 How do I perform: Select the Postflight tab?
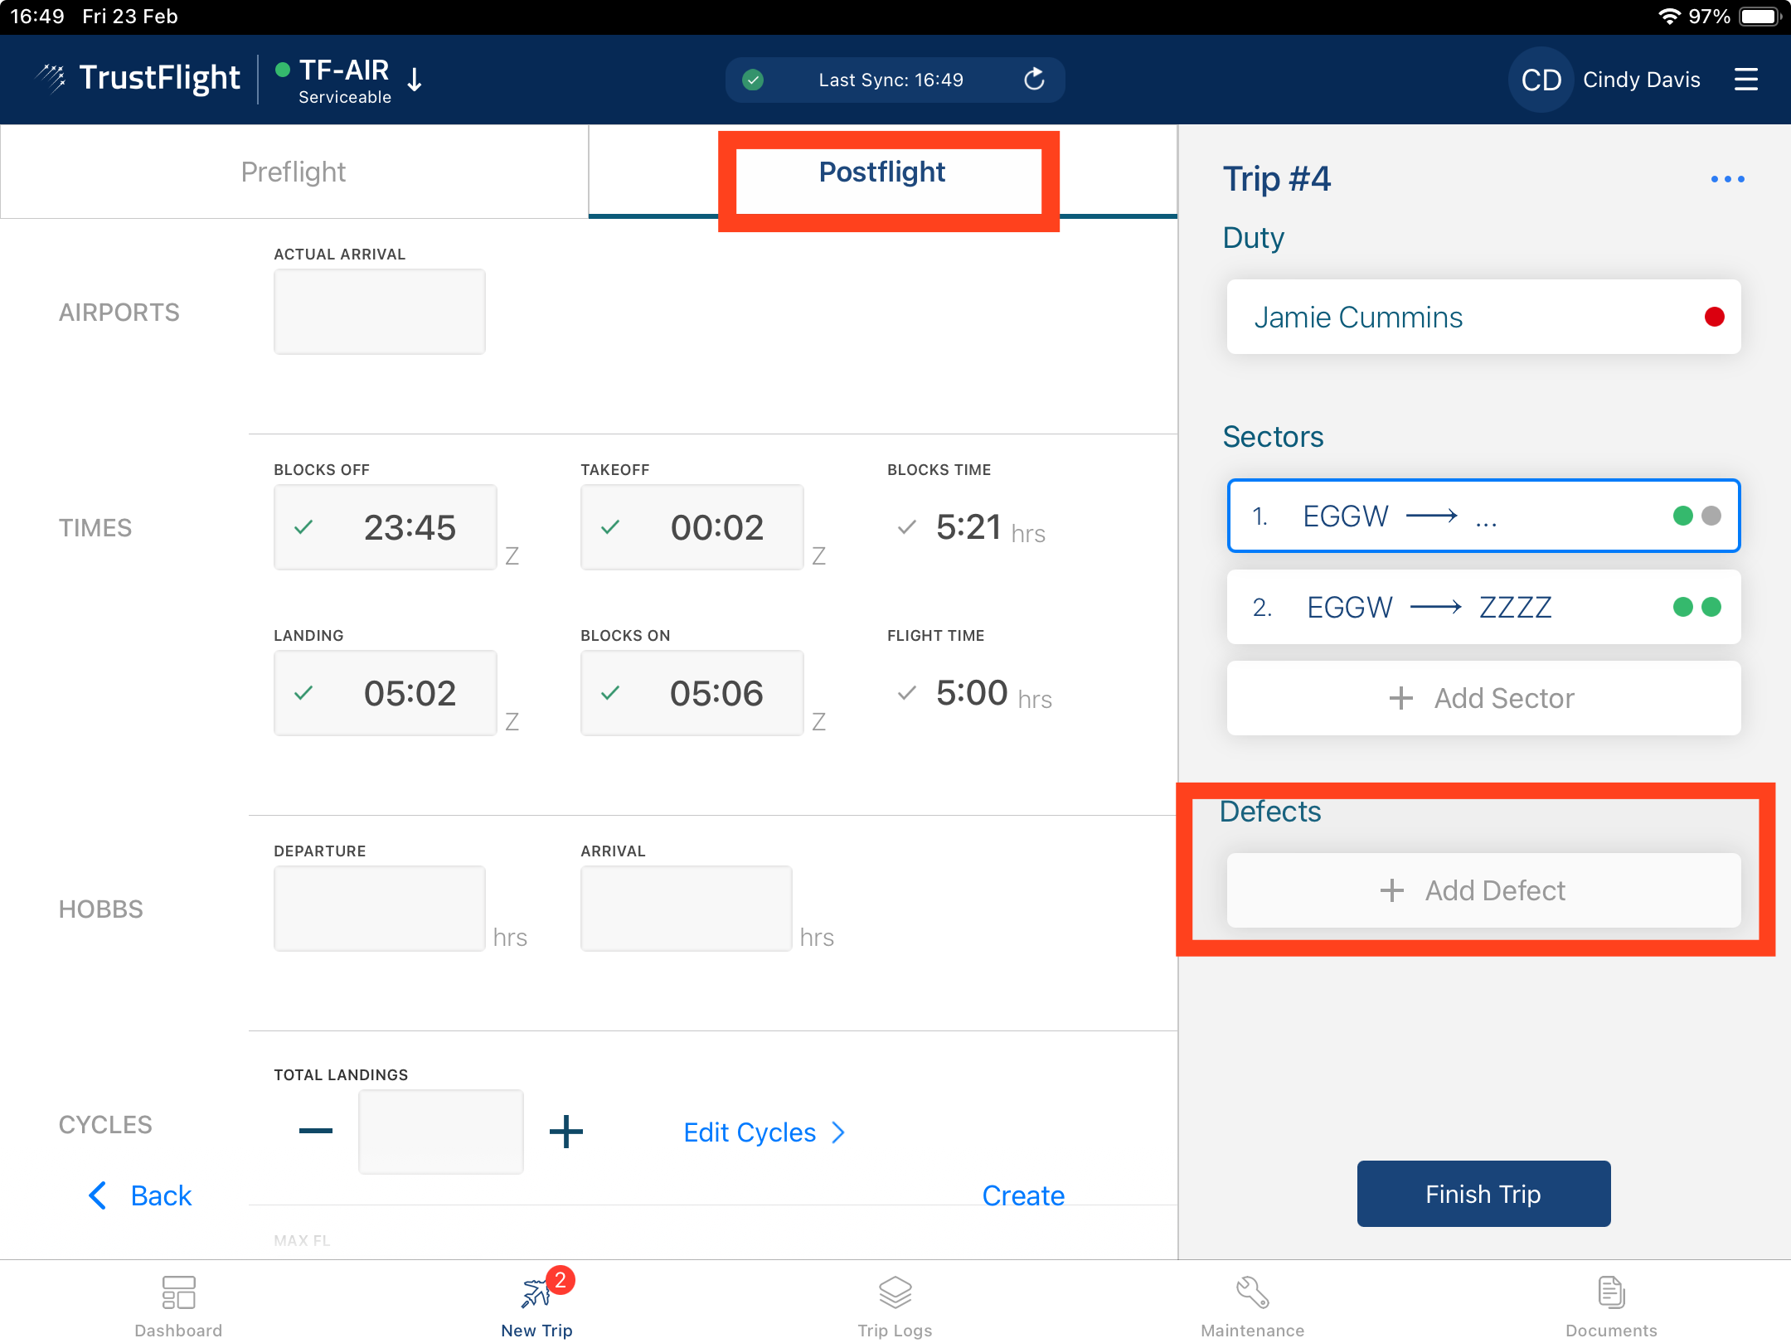[882, 172]
